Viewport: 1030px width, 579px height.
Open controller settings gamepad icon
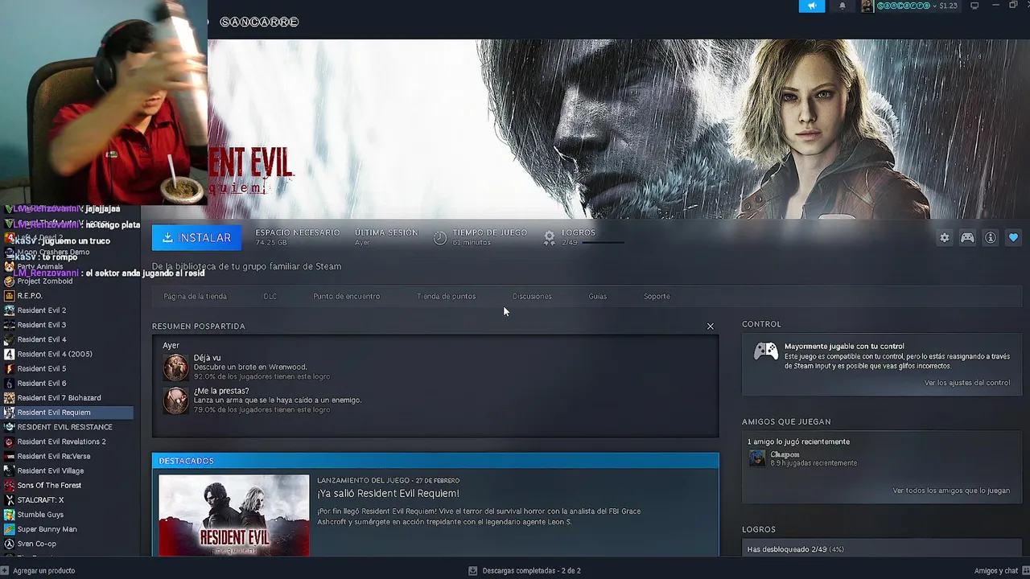967,238
